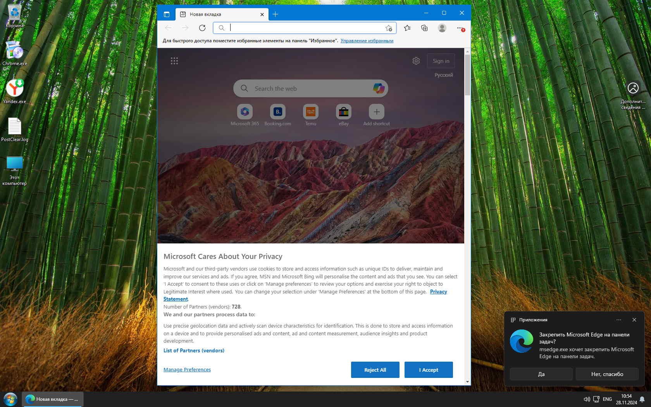
Task: Click the Reject All button
Action: (x=375, y=370)
